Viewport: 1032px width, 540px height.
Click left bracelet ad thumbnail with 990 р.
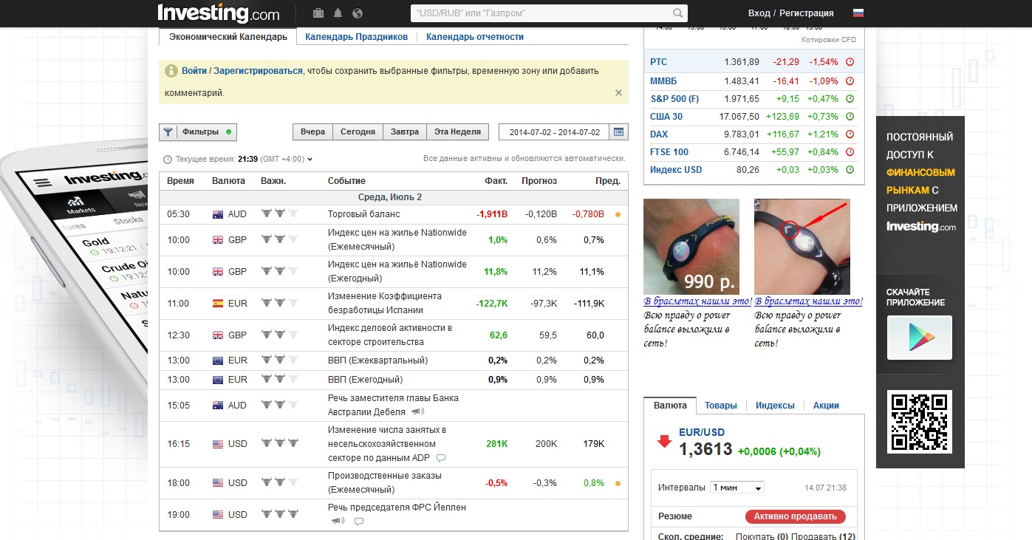(691, 247)
